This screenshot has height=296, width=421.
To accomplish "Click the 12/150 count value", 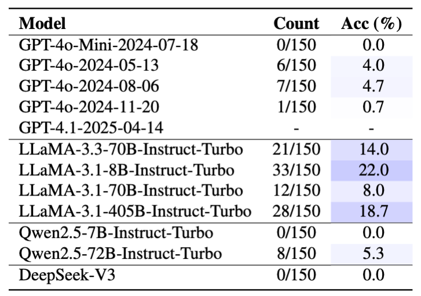I will pos(296,190).
